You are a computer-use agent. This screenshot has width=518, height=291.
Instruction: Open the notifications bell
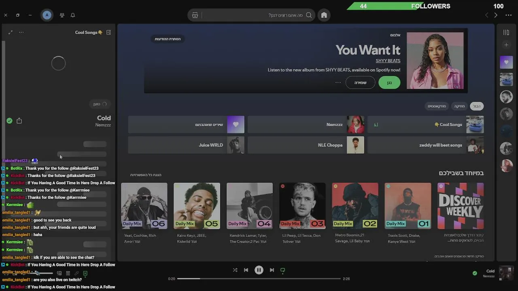pyautogui.click(x=73, y=15)
